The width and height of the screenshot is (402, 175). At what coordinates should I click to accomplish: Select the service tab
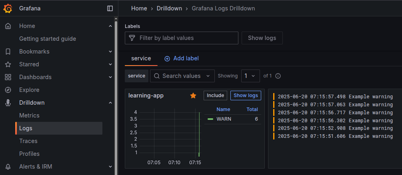click(141, 59)
